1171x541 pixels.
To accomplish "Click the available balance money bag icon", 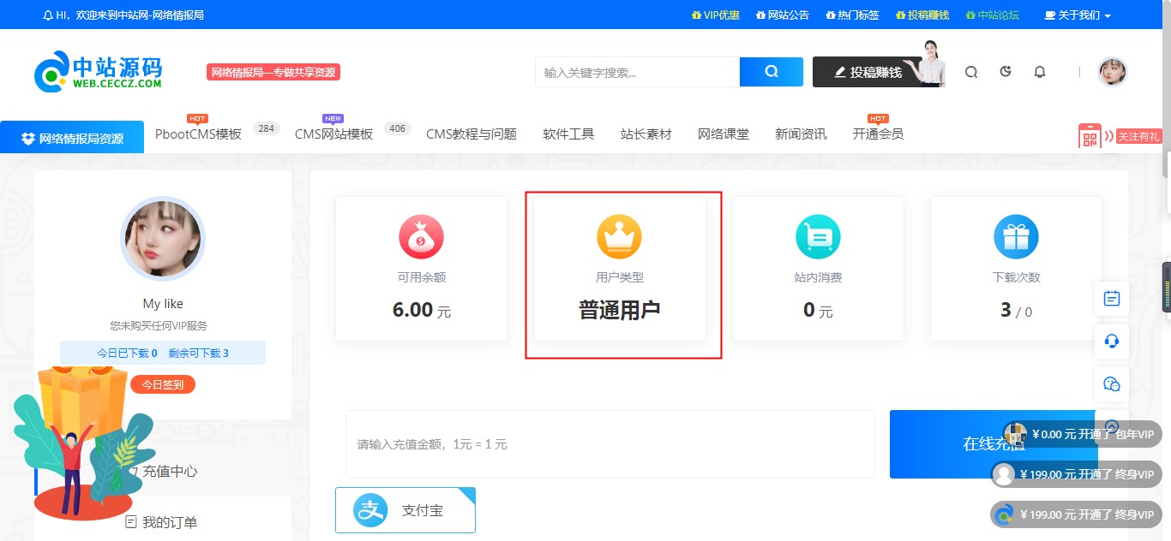I will pos(421,237).
